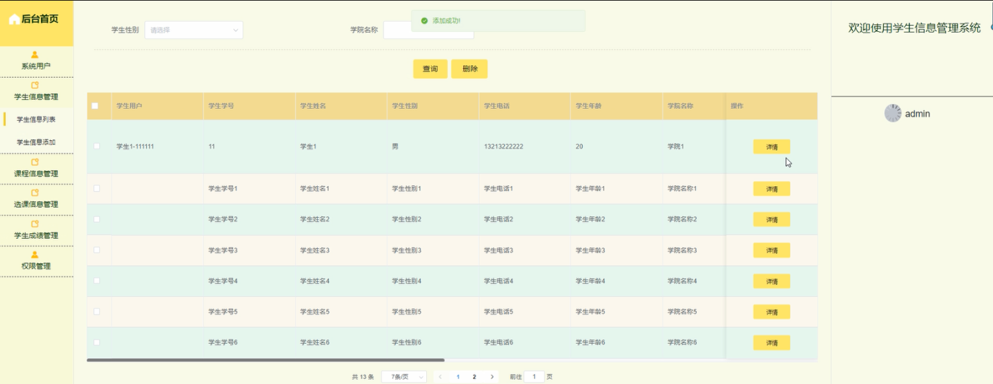Open 详情 for the 学生姓名2 row

772,219
